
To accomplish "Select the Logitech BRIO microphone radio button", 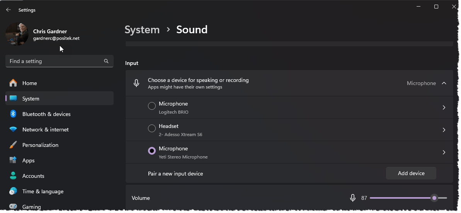I will [x=152, y=106].
